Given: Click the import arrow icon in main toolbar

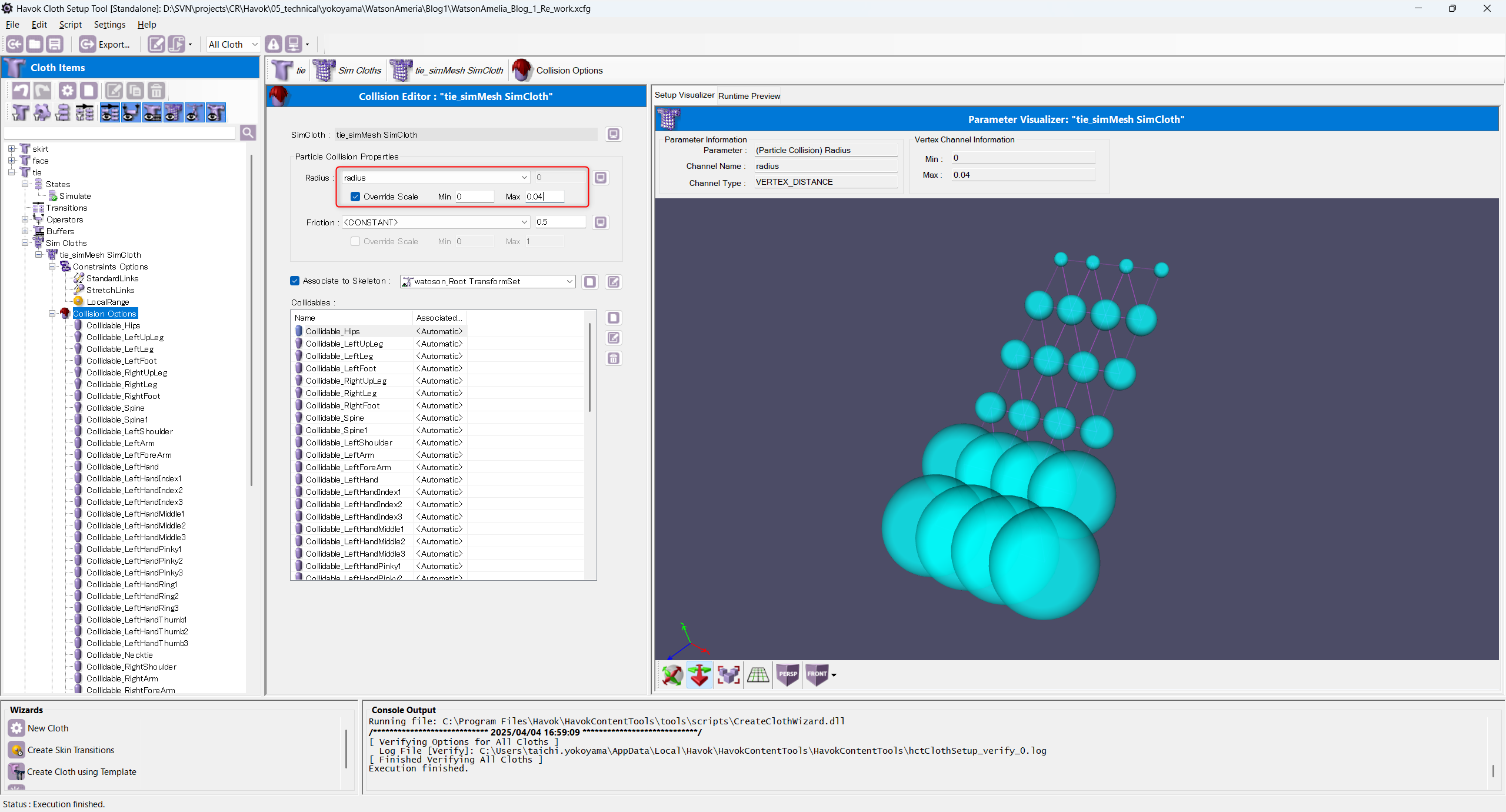Looking at the screenshot, I should 15,44.
